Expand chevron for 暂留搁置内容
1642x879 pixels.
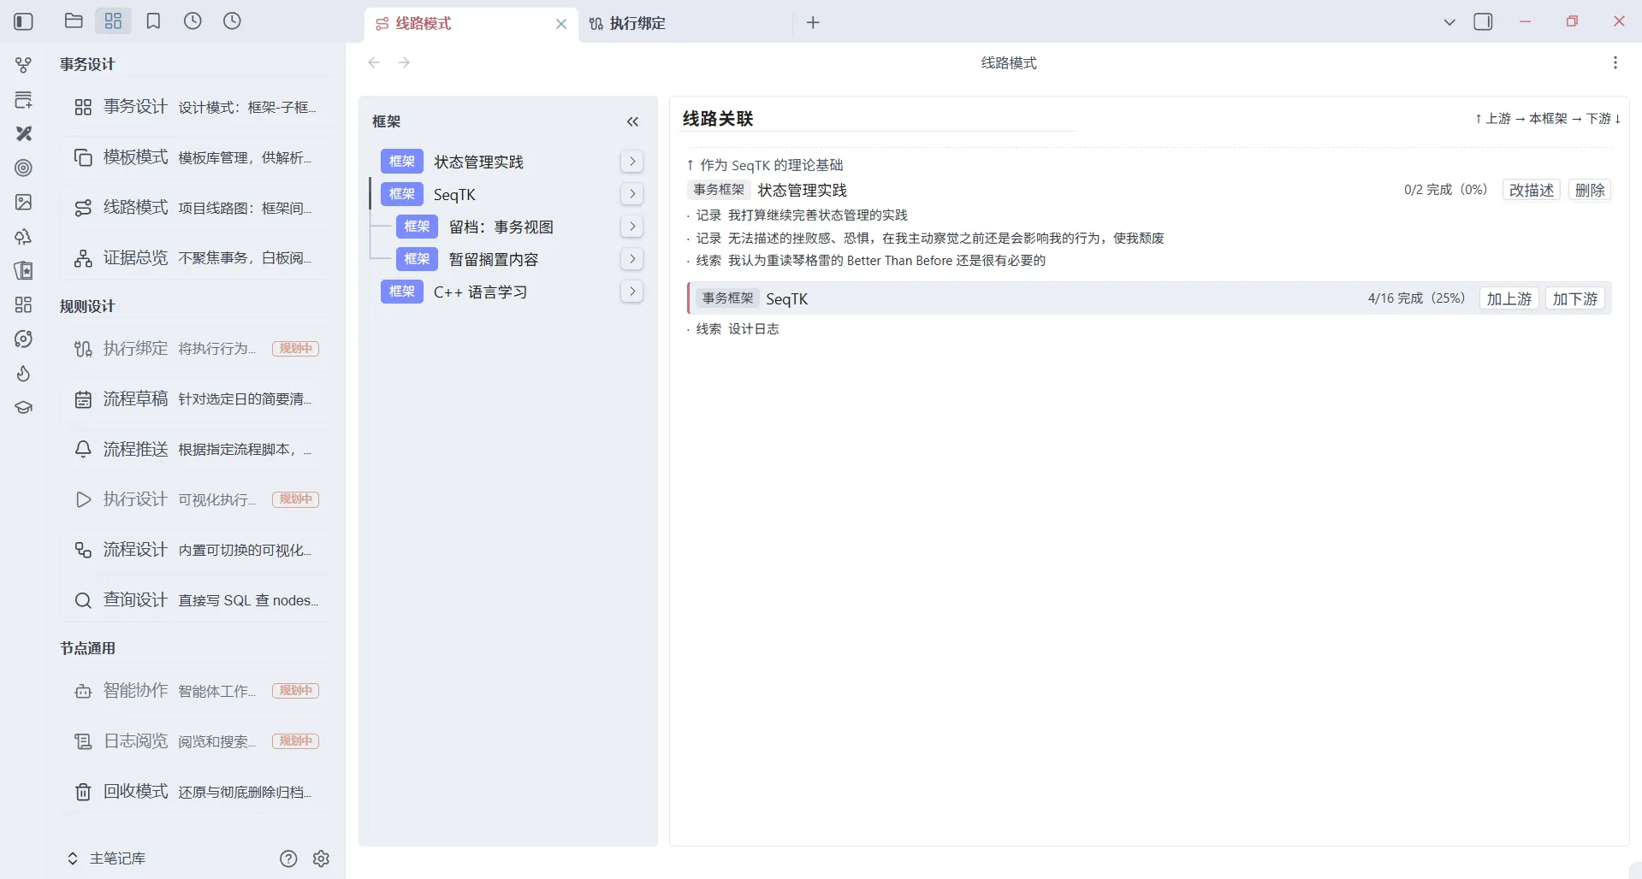pos(632,258)
